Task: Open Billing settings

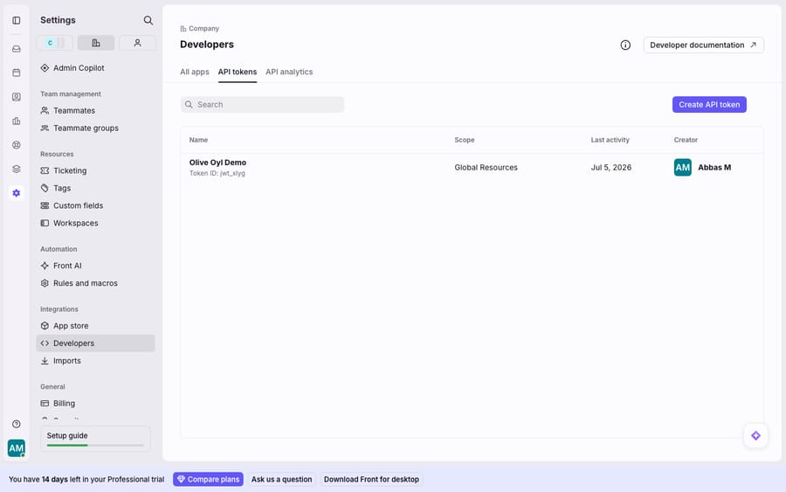Action: tap(95, 403)
